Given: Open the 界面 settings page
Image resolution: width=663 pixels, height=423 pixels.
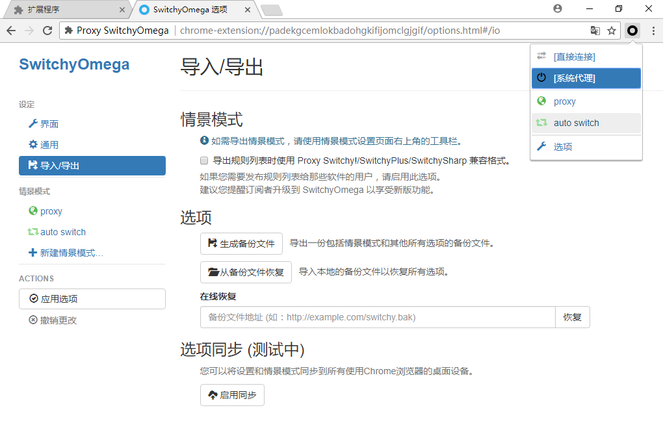Looking at the screenshot, I should click(92, 124).
